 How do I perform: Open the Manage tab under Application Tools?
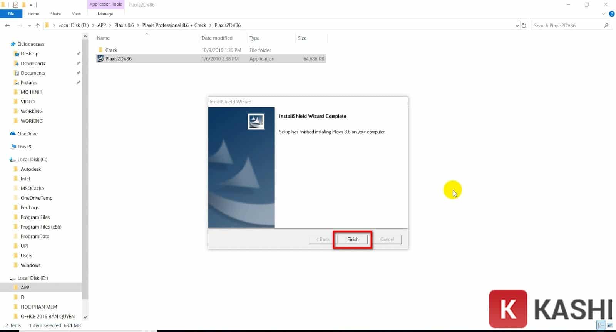(x=105, y=14)
